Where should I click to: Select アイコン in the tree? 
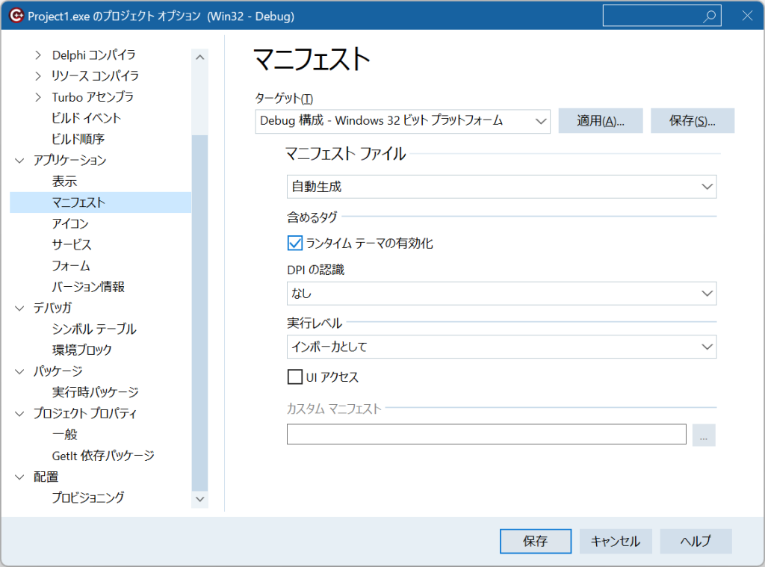click(x=70, y=223)
